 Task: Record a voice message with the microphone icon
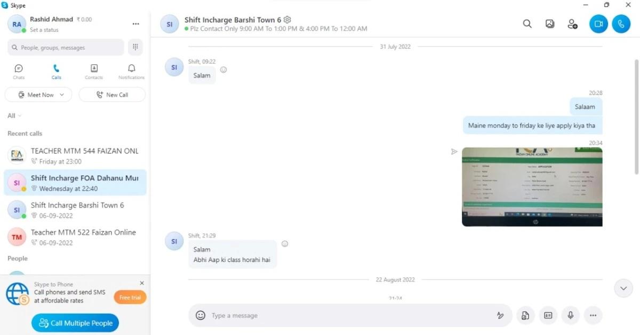click(x=570, y=315)
